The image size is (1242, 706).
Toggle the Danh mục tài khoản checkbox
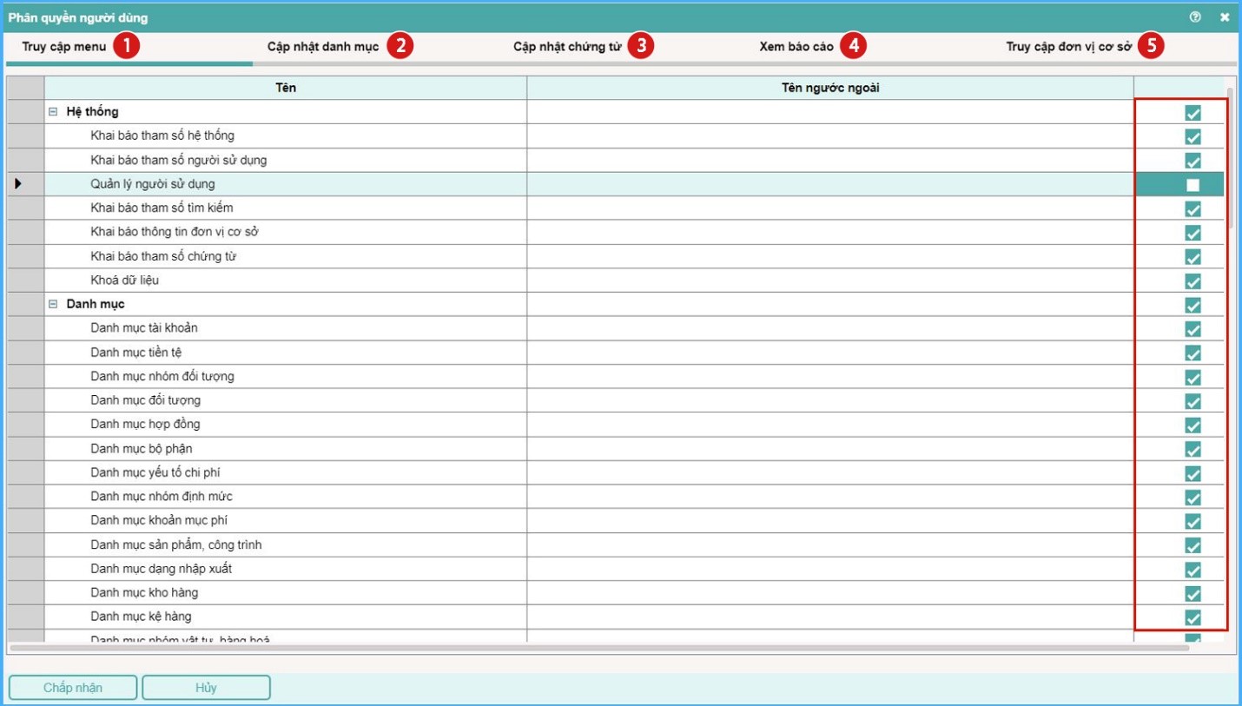point(1192,329)
